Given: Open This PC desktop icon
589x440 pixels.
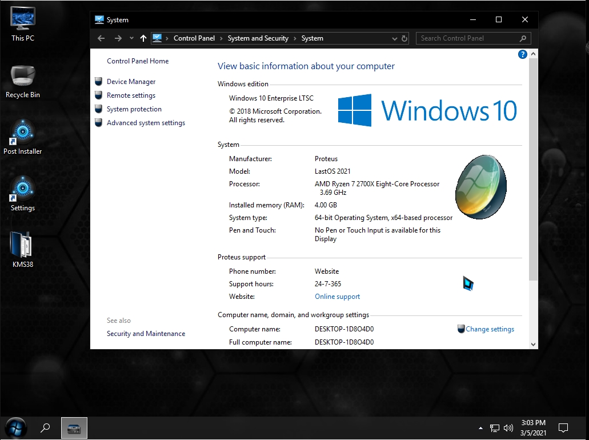Looking at the screenshot, I should [22, 23].
